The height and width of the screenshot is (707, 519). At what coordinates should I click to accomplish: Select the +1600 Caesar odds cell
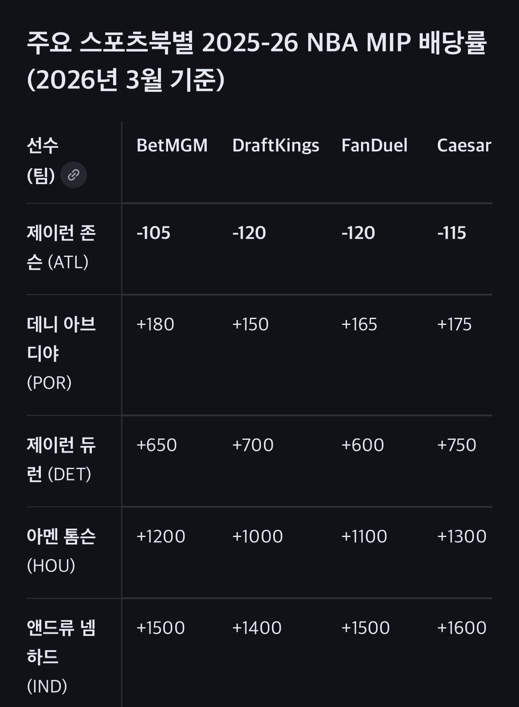pyautogui.click(x=462, y=628)
